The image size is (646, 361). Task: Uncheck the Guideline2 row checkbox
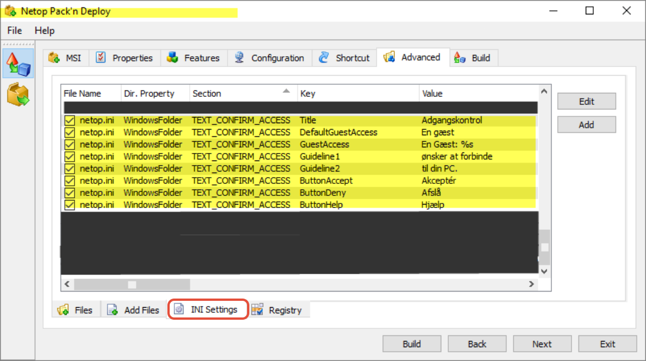coord(69,169)
